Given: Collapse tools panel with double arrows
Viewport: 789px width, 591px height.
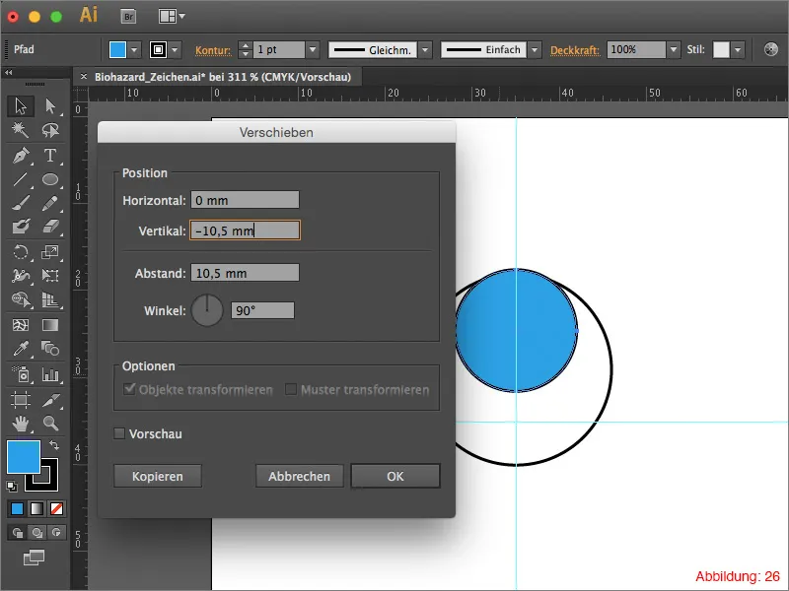Looking at the screenshot, I should click(x=9, y=72).
